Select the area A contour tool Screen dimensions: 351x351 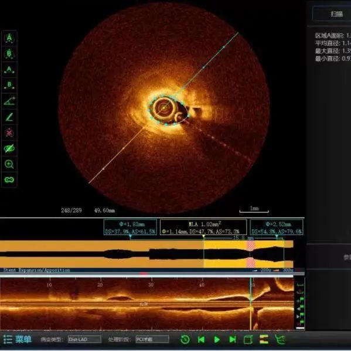(x=9, y=38)
